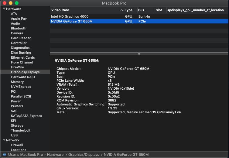229x158 pixels.
Task: Open the USB section
Action: click(14, 135)
